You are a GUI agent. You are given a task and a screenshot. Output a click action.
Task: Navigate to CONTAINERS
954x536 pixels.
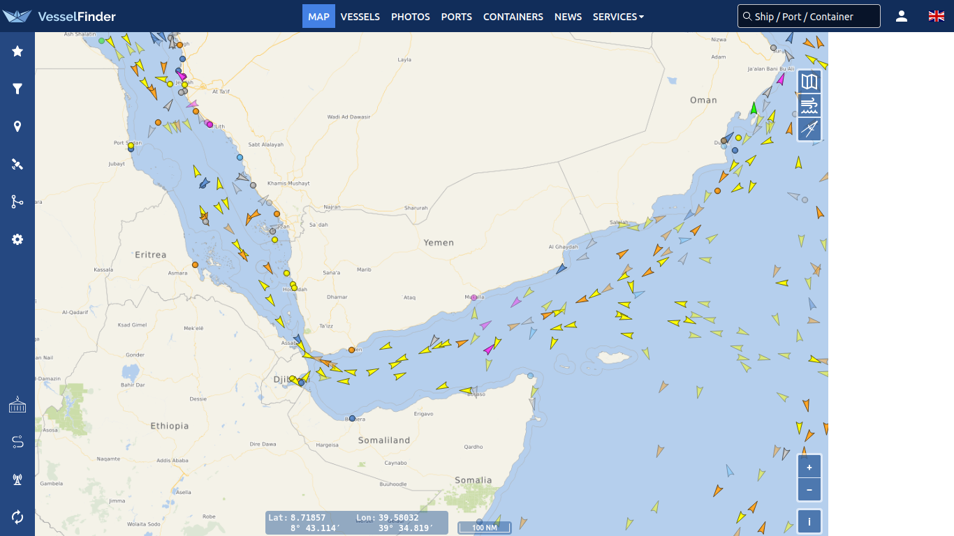tap(513, 16)
